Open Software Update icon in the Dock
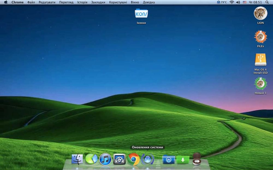This screenshot has height=170, width=273. coord(147,159)
